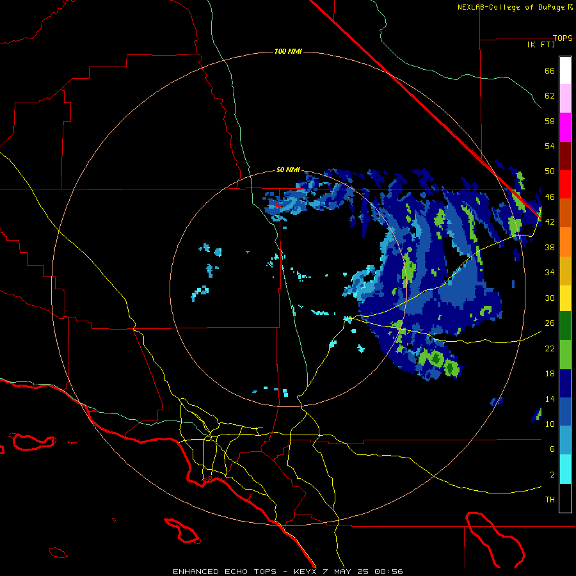
Task: Click the "26" legend value
Action: point(550,323)
